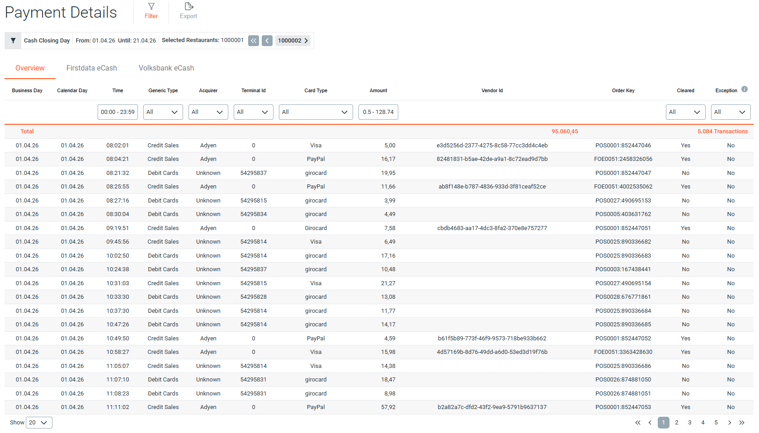Open the Terminal Id filter dropdown

tap(254, 112)
